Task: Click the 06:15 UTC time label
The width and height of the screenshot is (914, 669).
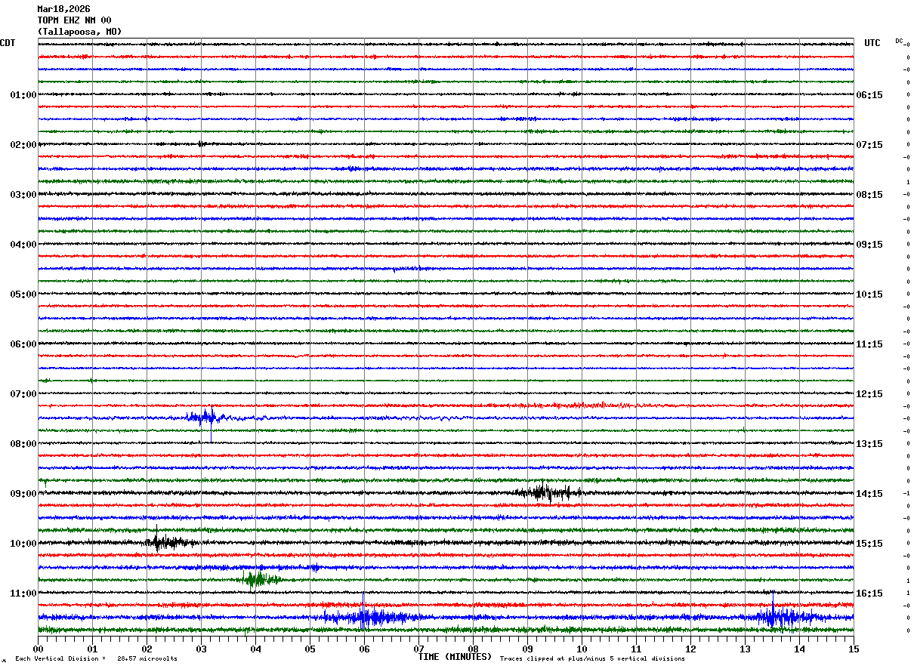Action: tap(869, 95)
